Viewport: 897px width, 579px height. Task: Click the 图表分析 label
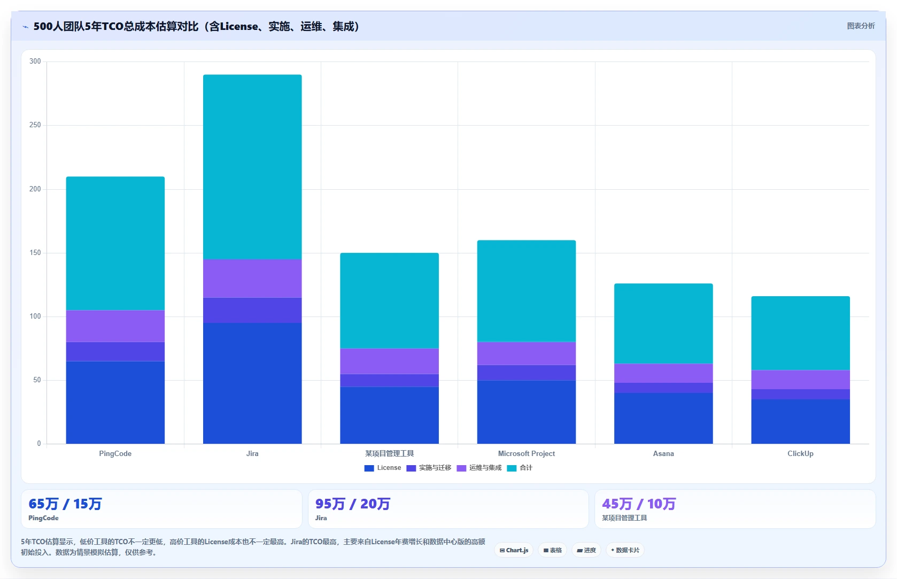pyautogui.click(x=861, y=26)
